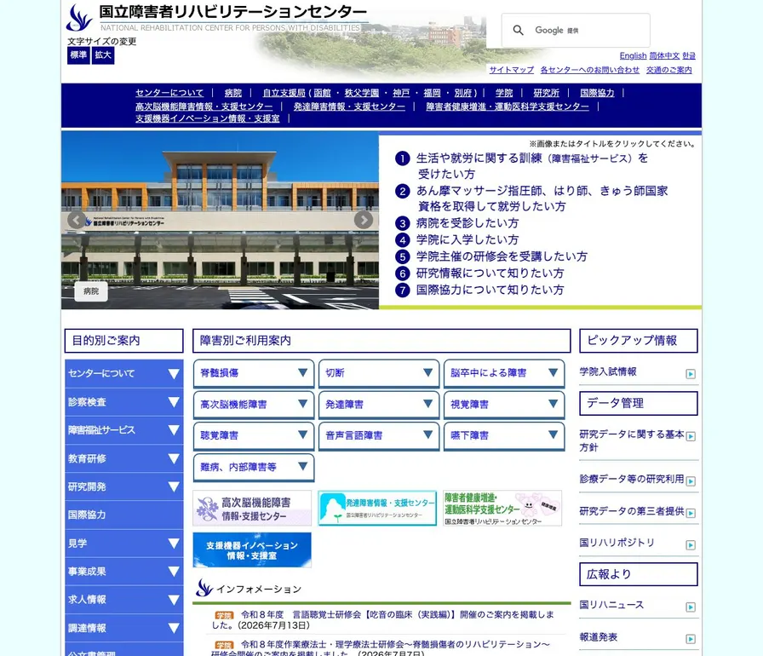Expand 研究開発 sidebar section

click(x=124, y=486)
